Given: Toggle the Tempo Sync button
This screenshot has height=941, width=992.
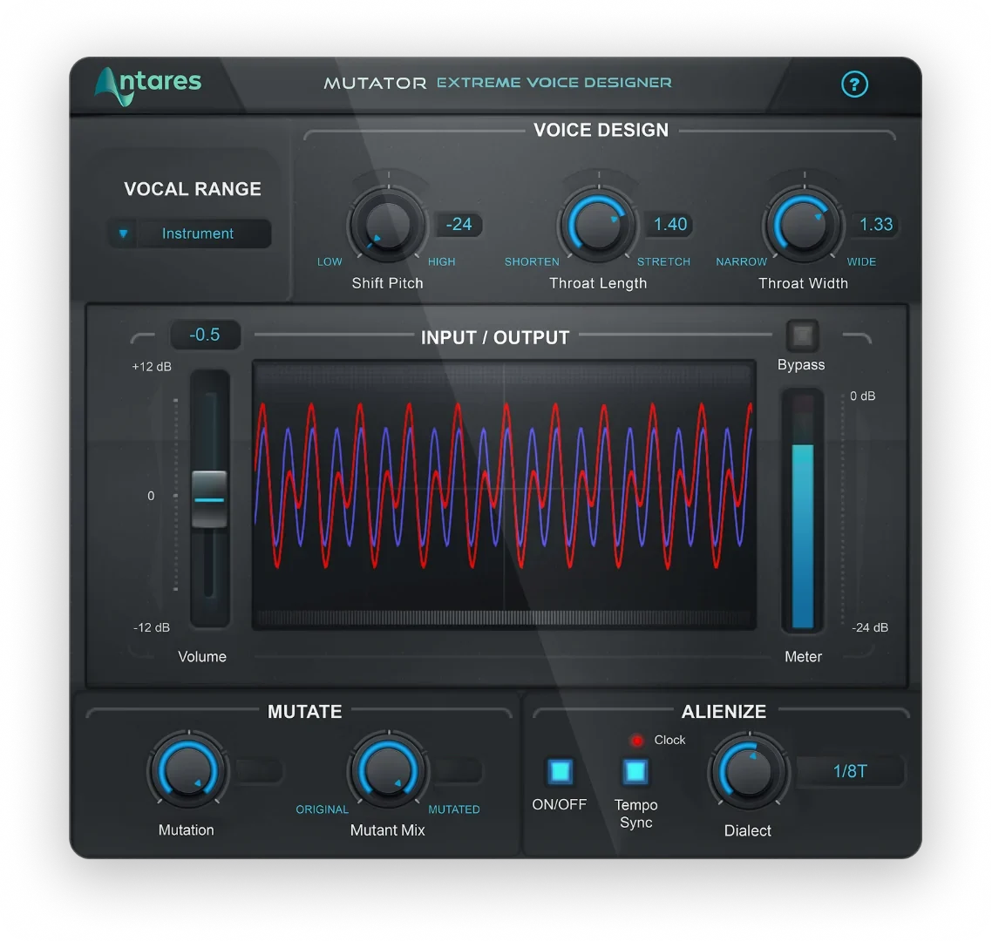Looking at the screenshot, I should click(x=635, y=771).
